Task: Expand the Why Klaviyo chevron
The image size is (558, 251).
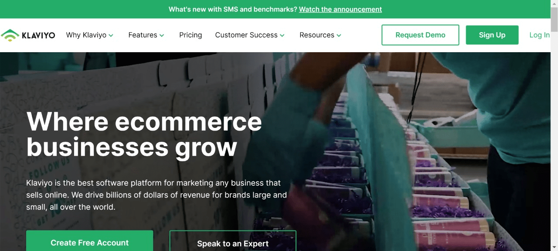Action: 111,35
